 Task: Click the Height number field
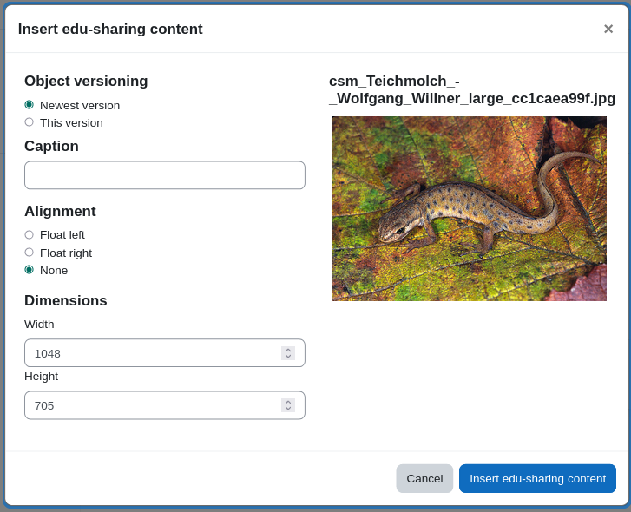point(165,405)
